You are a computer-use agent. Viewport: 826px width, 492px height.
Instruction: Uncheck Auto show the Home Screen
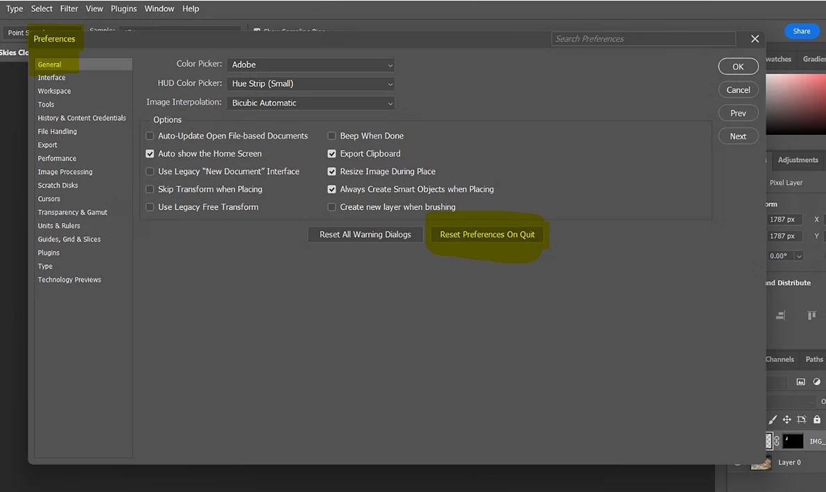tap(150, 154)
